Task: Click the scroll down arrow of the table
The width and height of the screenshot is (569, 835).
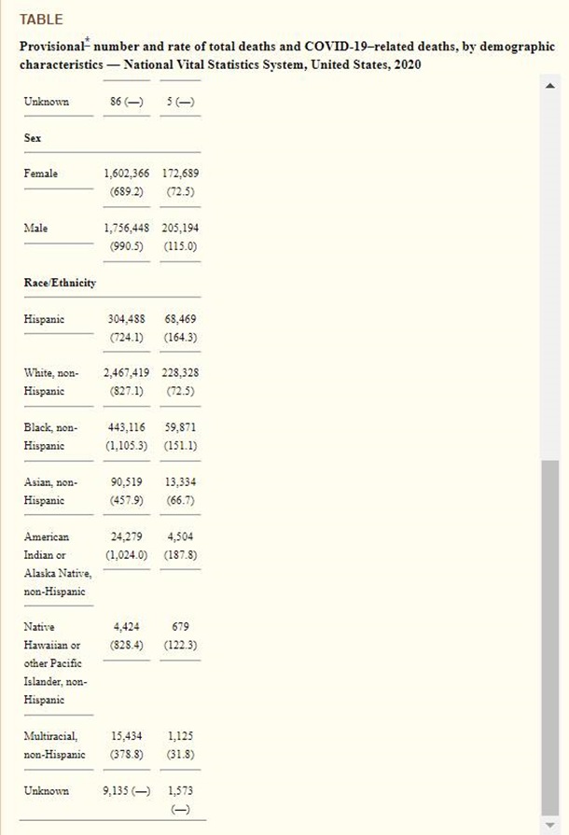Action: (x=549, y=824)
